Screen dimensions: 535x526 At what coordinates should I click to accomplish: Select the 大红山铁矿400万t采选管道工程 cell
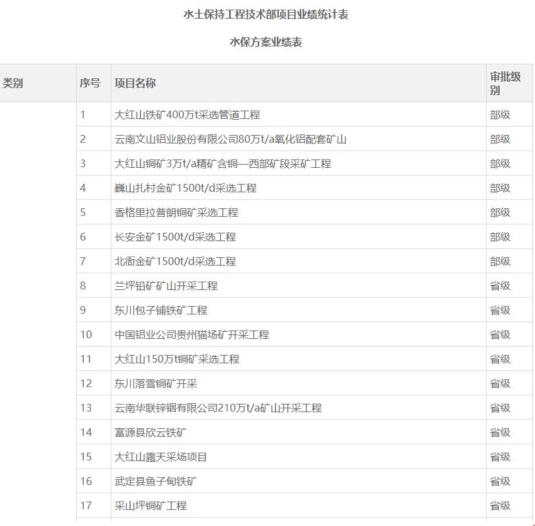(x=187, y=115)
